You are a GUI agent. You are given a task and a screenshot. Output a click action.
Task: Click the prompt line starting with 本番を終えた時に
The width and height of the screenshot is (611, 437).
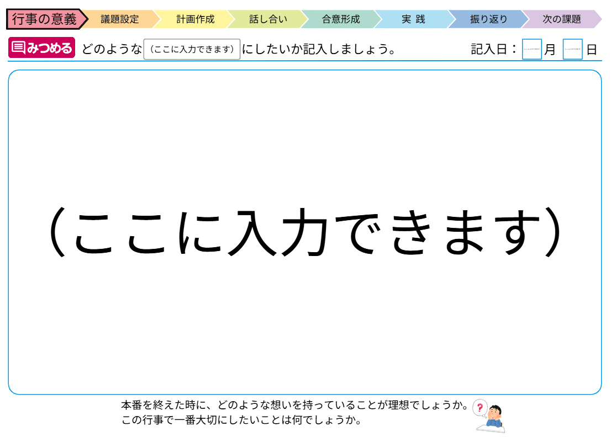pyautogui.click(x=294, y=406)
